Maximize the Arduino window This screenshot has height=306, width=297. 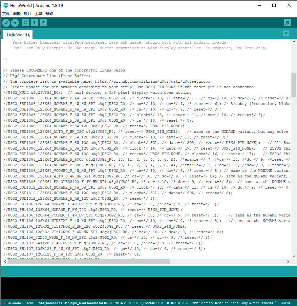pos(274,5)
